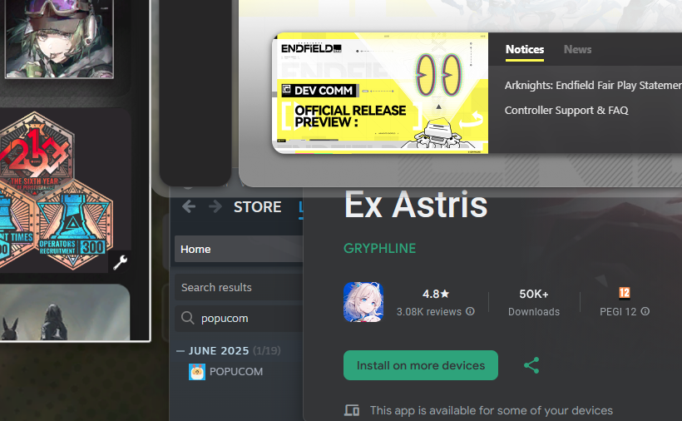This screenshot has height=421, width=682.
Task: Click the devices icon beside availability text
Action: tap(352, 410)
